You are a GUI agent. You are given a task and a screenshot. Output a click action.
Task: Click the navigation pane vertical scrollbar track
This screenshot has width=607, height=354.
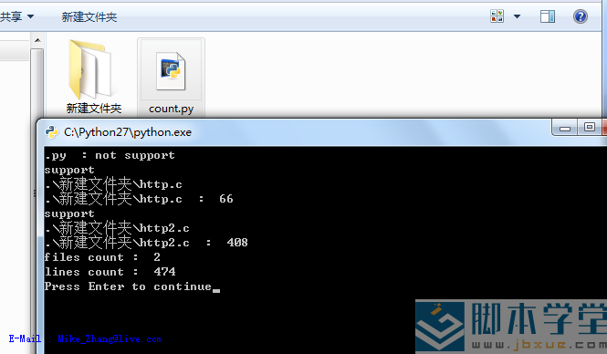(37, 155)
